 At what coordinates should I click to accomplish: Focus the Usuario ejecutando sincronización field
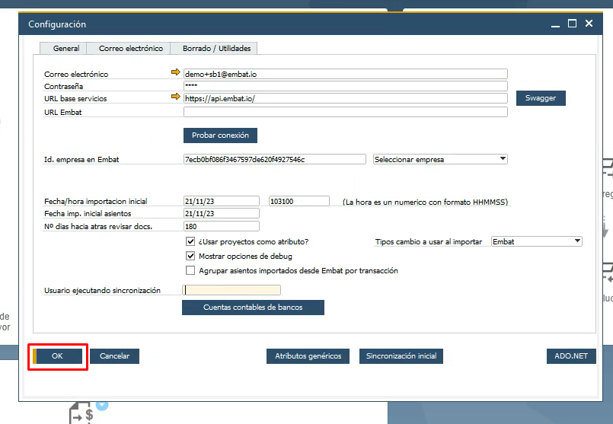coord(231,290)
